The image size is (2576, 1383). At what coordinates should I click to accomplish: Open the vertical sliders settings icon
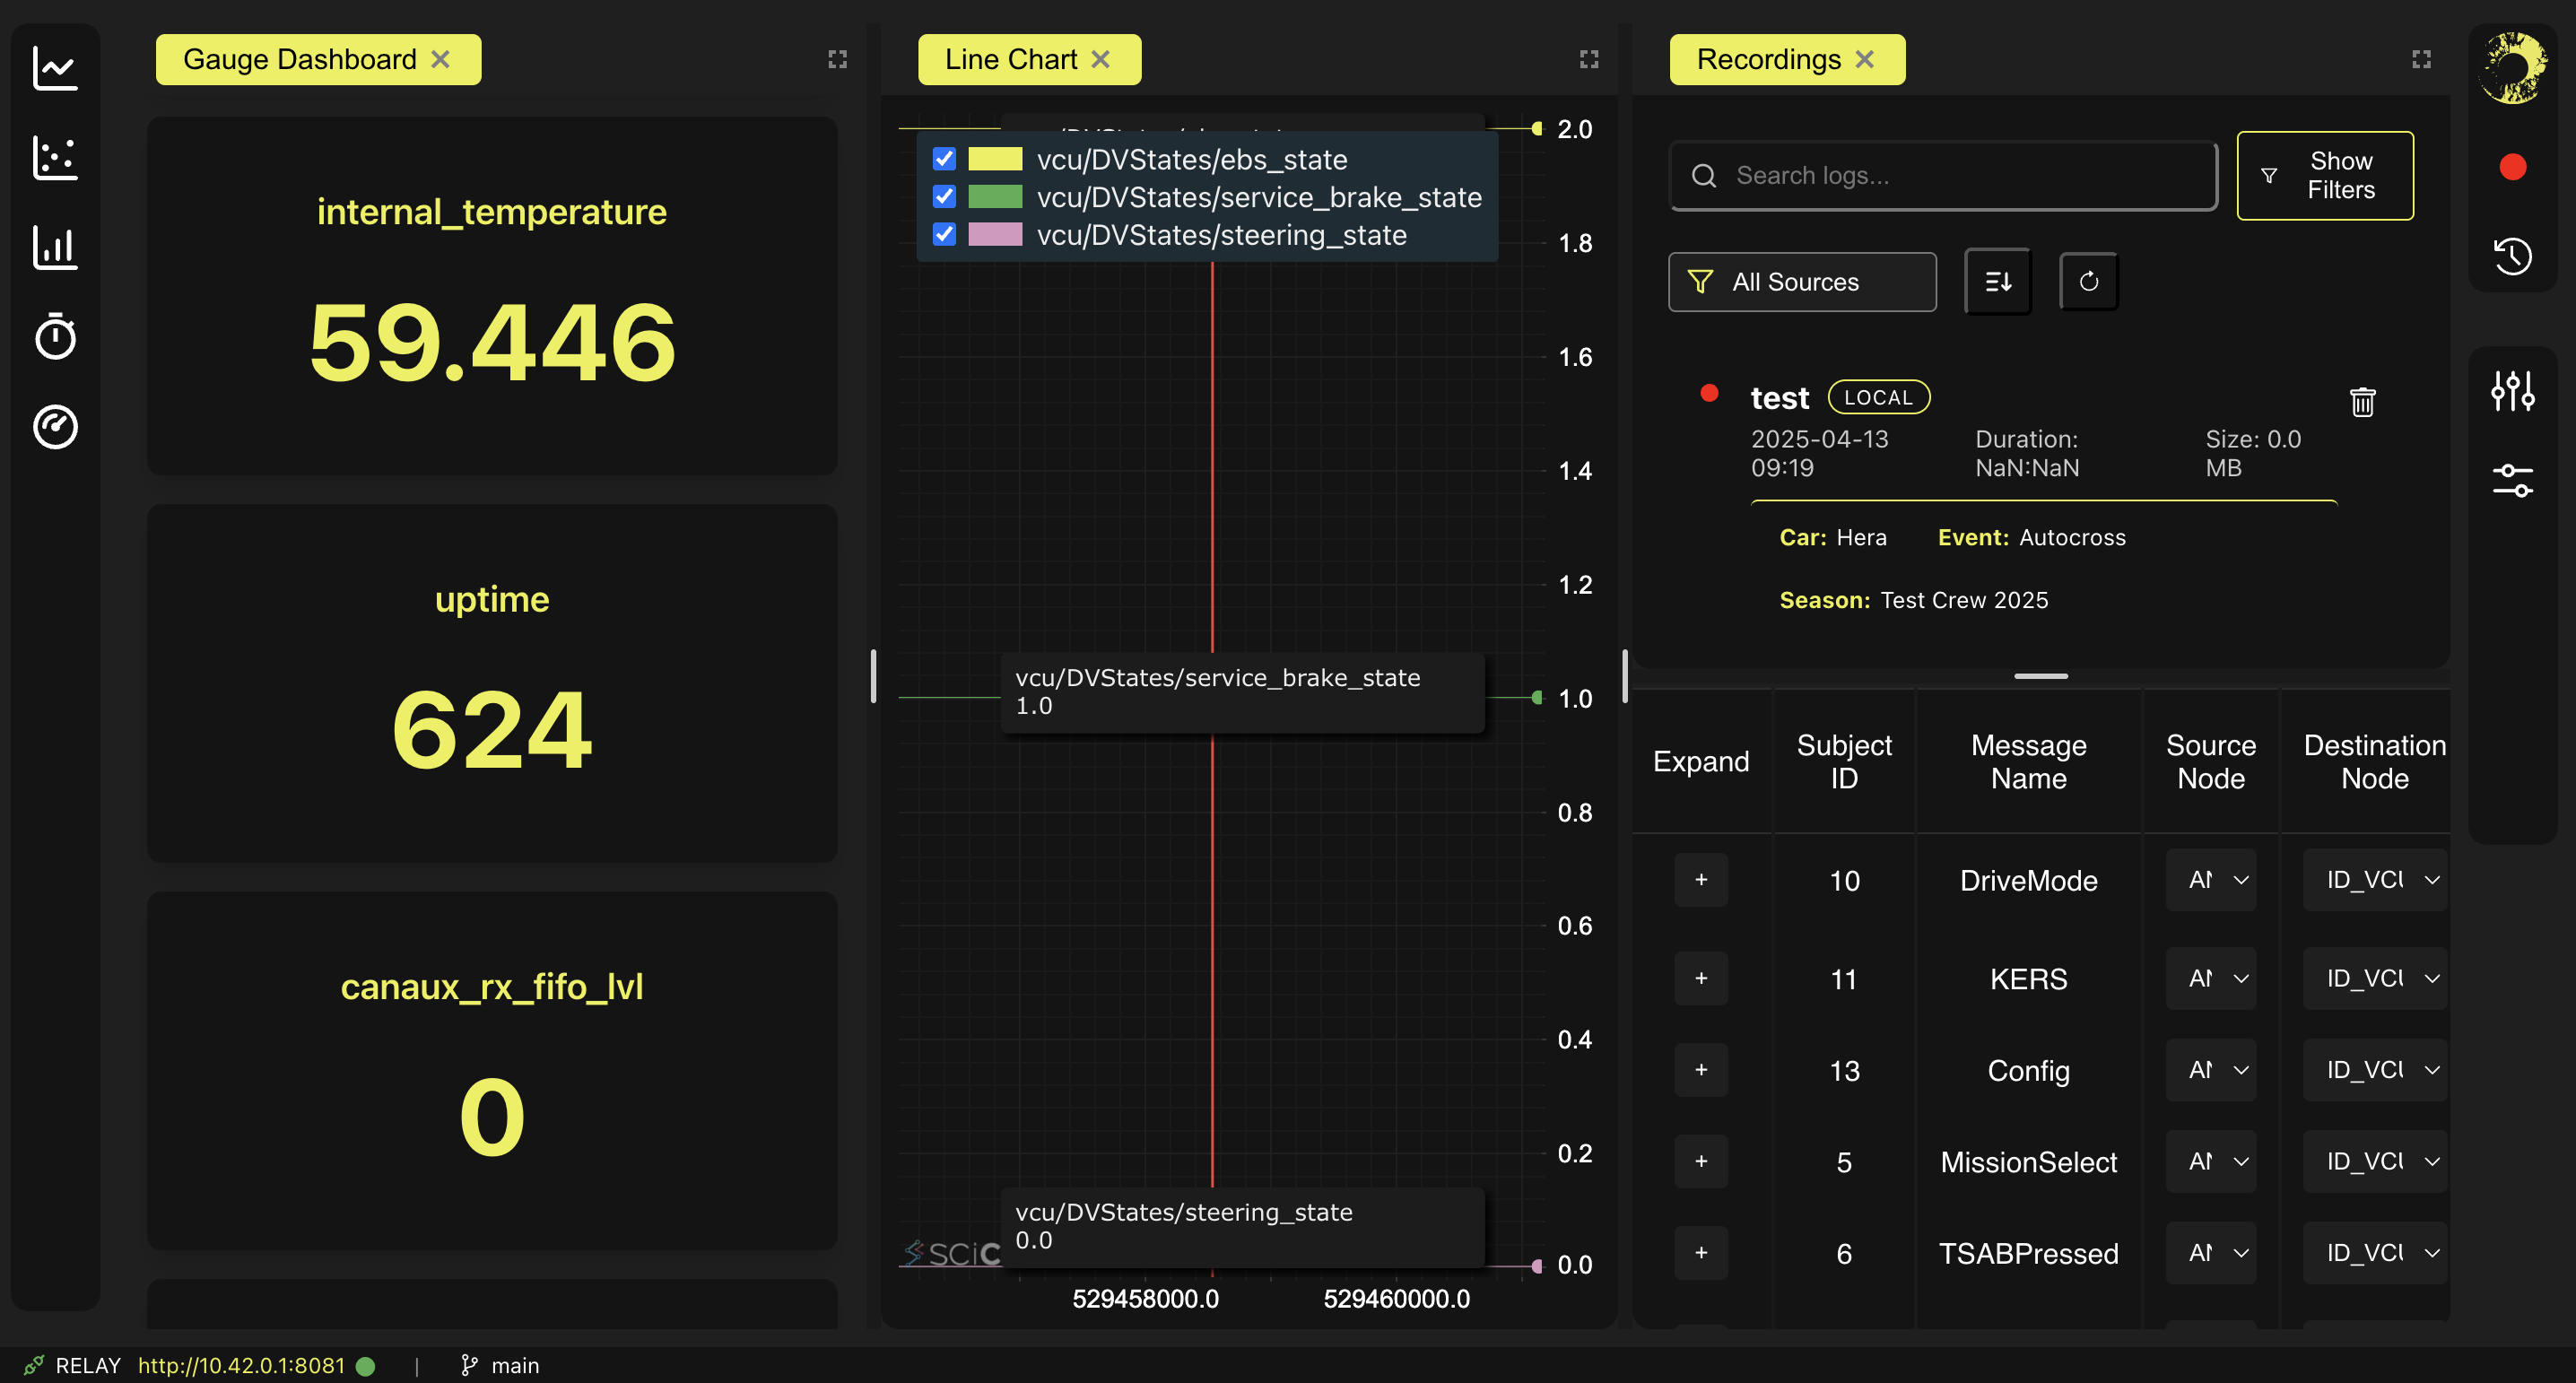pyautogui.click(x=2513, y=391)
